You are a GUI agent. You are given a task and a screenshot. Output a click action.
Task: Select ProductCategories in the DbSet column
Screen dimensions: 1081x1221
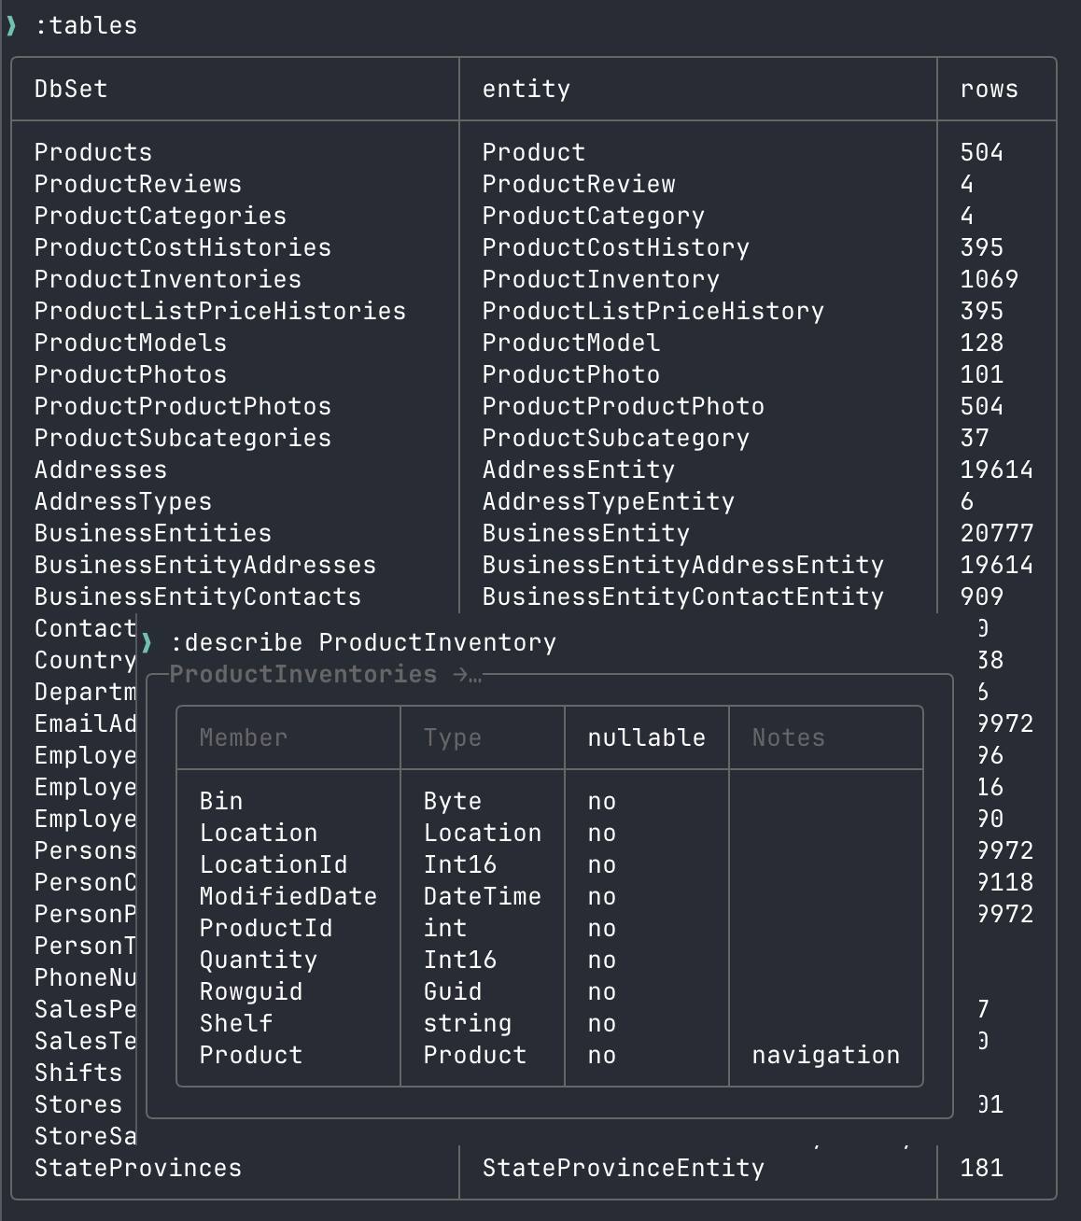[x=161, y=216]
